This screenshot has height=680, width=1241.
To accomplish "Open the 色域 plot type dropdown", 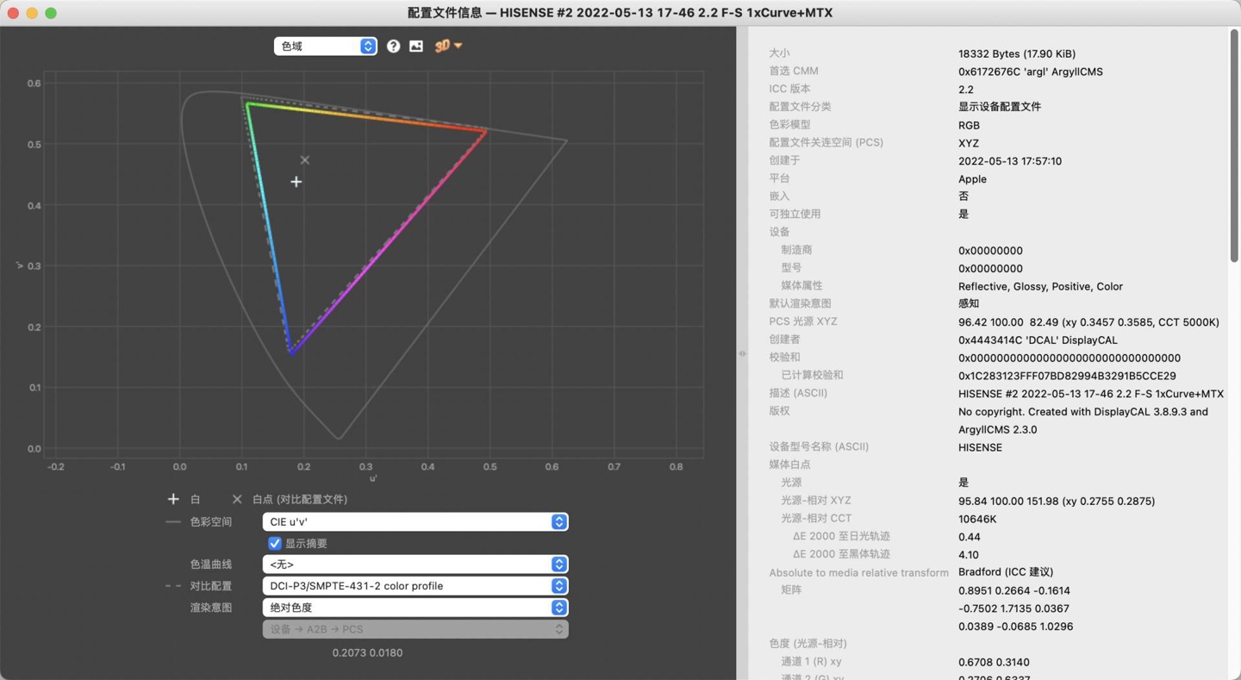I will (x=325, y=47).
